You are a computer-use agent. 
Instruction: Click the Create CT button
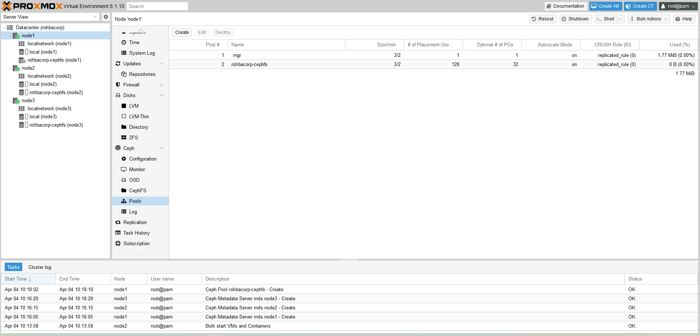tap(640, 6)
